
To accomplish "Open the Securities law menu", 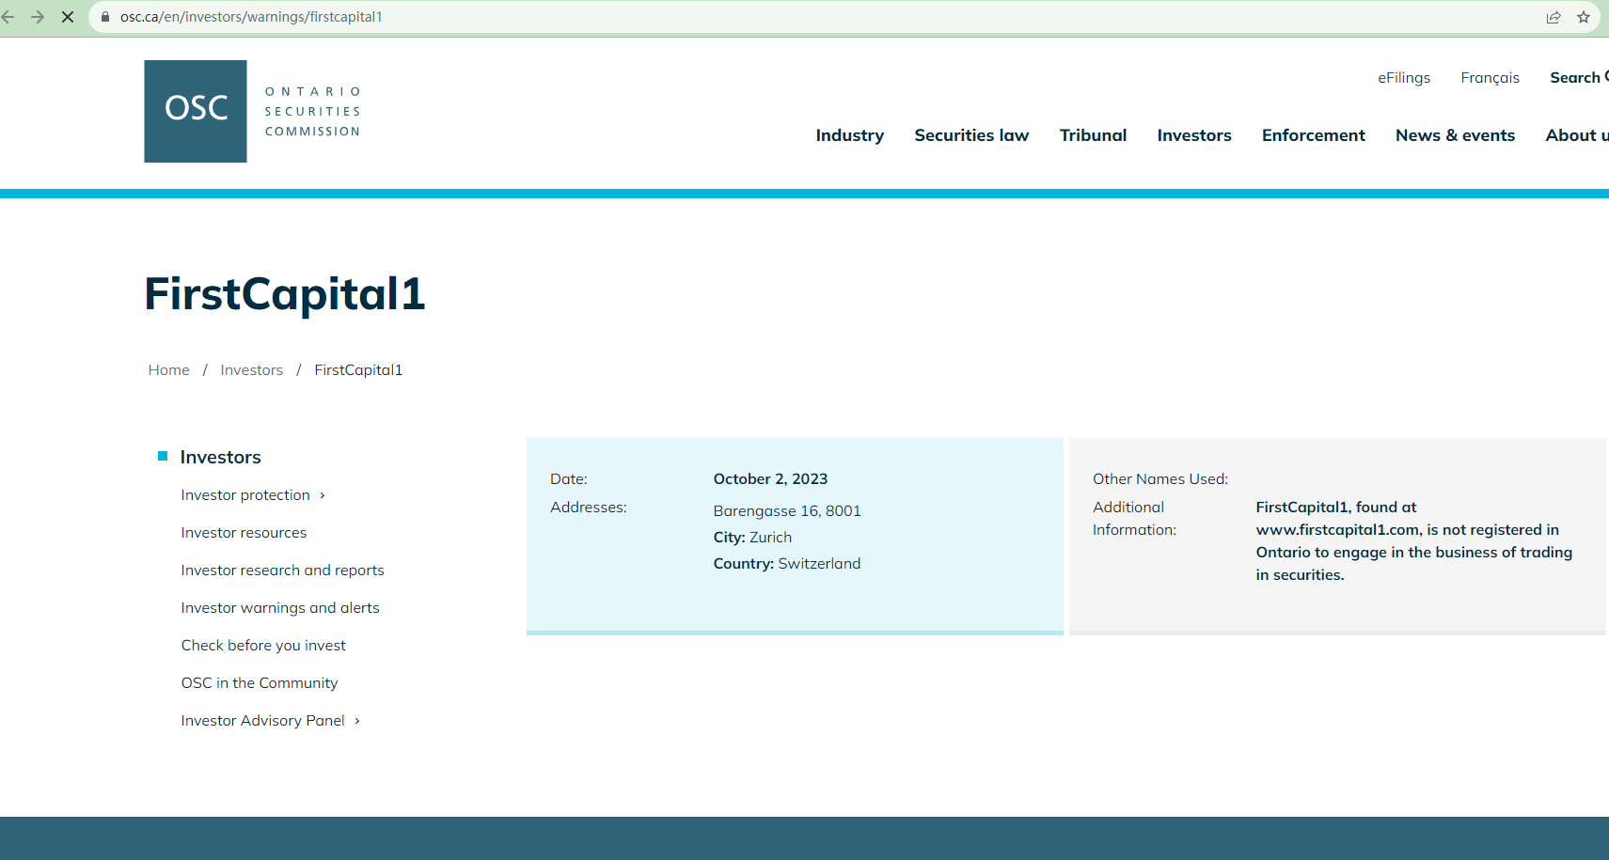I will 971,135.
